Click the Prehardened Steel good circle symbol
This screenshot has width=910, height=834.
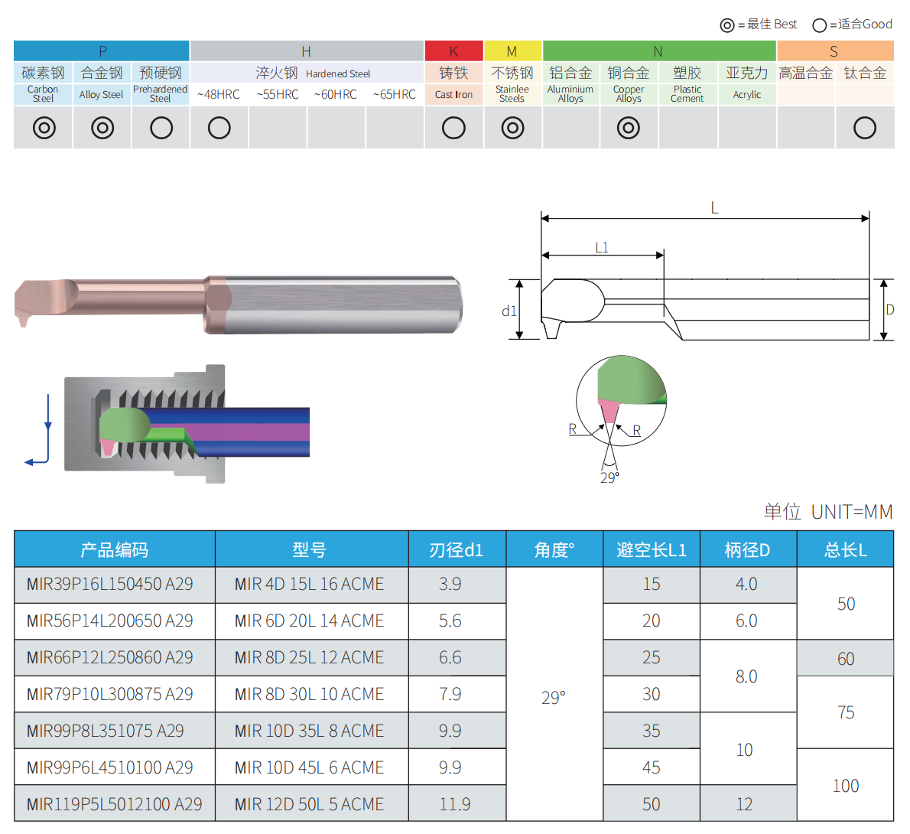[161, 128]
